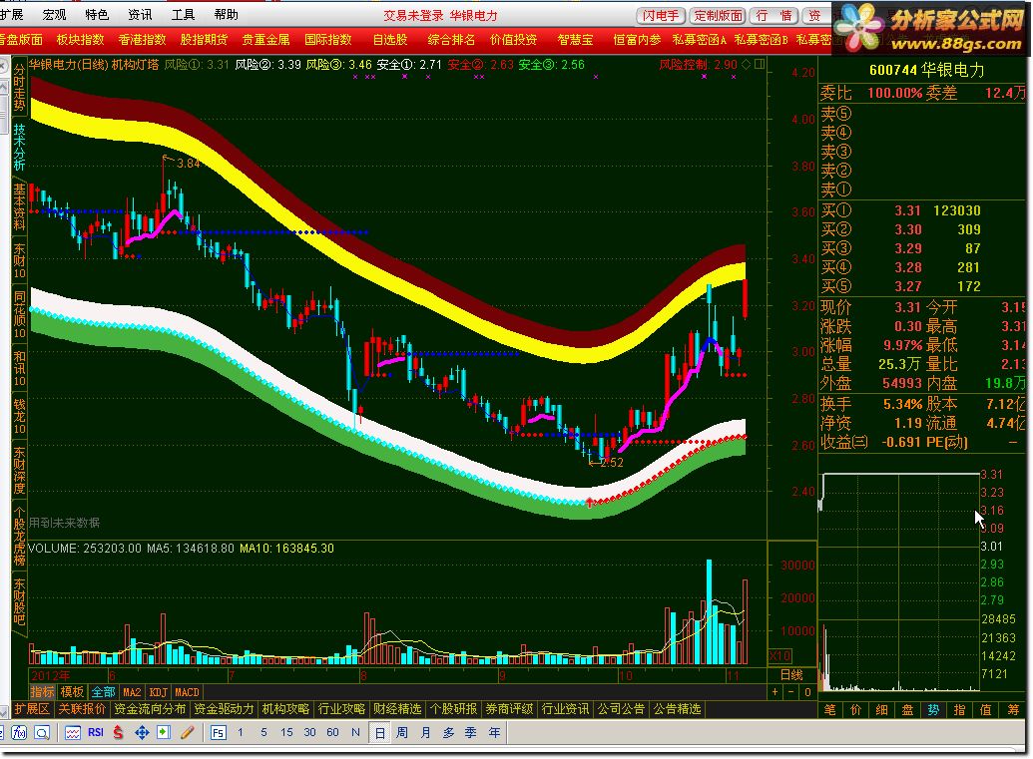Image resolution: width=1033 pixels, height=759 pixels.
Task: Click the diamond icon beside 风险控制 value
Action: click(x=747, y=65)
